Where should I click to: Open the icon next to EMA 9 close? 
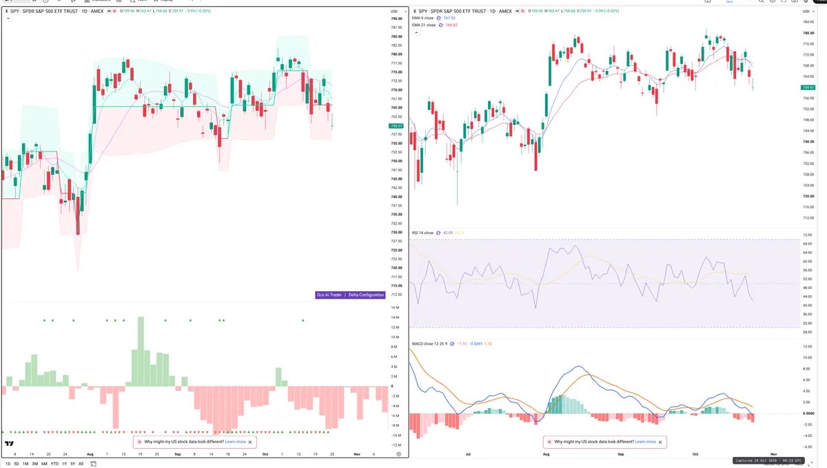[x=439, y=18]
